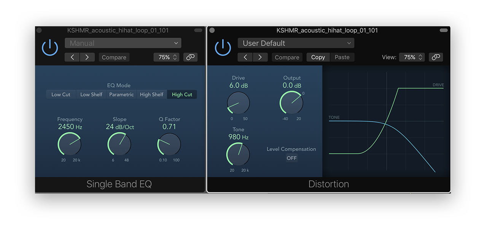Click the Level Compensation label
Image resolution: width=487 pixels, height=227 pixels.
coord(291,149)
